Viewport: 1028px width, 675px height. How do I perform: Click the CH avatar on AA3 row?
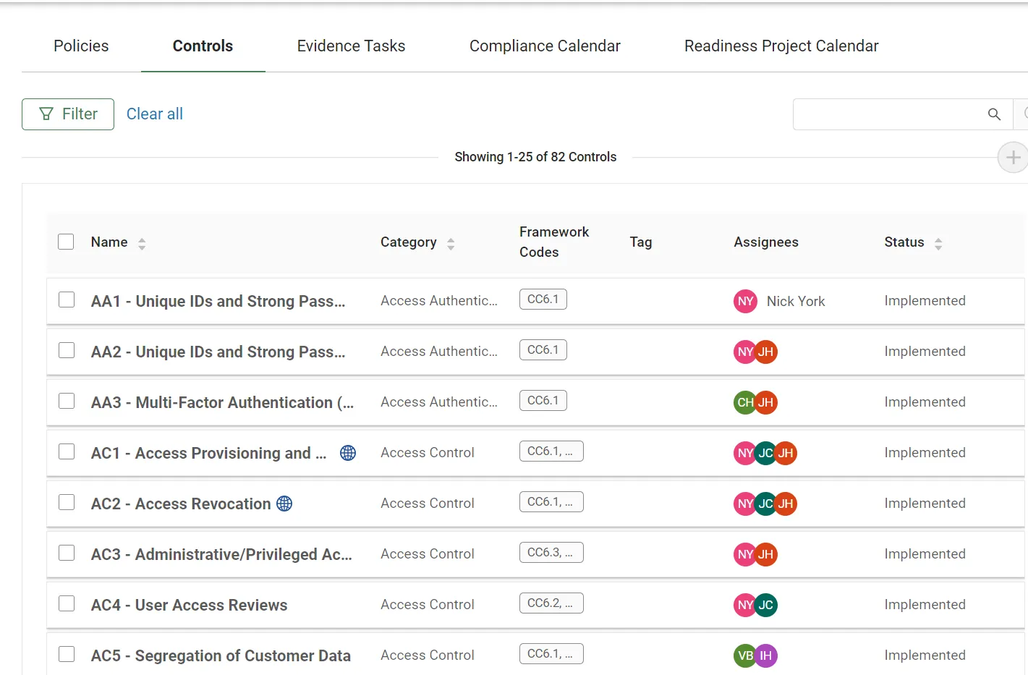pos(744,402)
